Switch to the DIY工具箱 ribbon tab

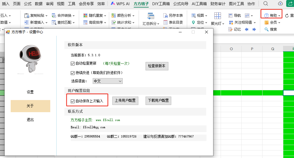tap(161, 4)
